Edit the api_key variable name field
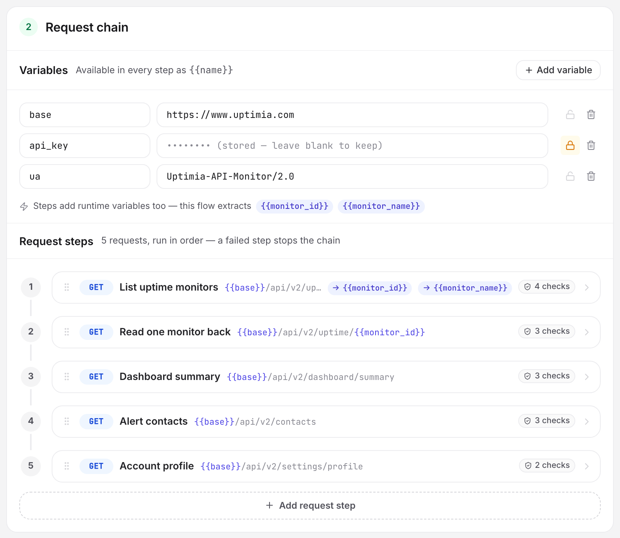Viewport: 620px width, 538px height. point(85,146)
